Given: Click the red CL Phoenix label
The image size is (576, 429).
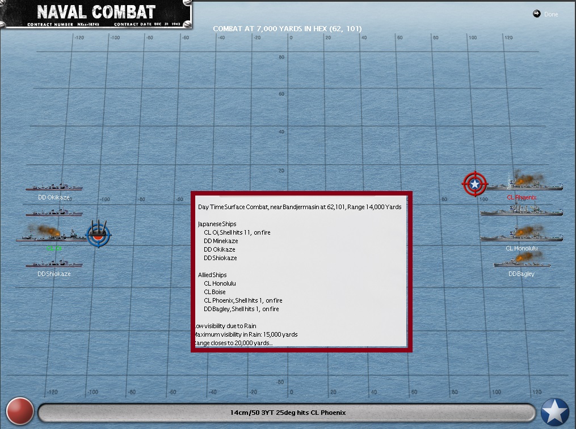Looking at the screenshot, I should click(x=522, y=197).
